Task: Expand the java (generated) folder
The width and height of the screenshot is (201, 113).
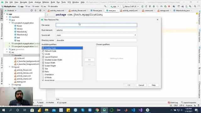Action: point(7,49)
